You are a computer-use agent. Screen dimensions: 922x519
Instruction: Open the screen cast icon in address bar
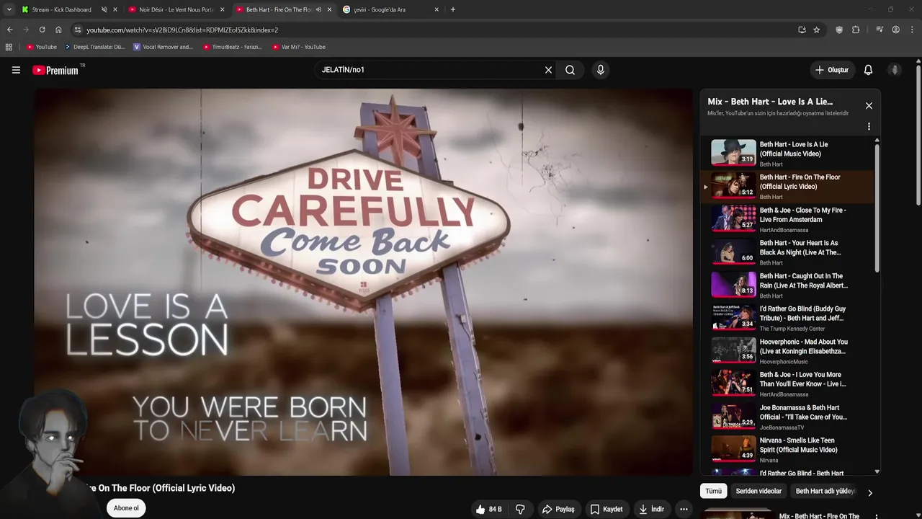click(x=802, y=30)
